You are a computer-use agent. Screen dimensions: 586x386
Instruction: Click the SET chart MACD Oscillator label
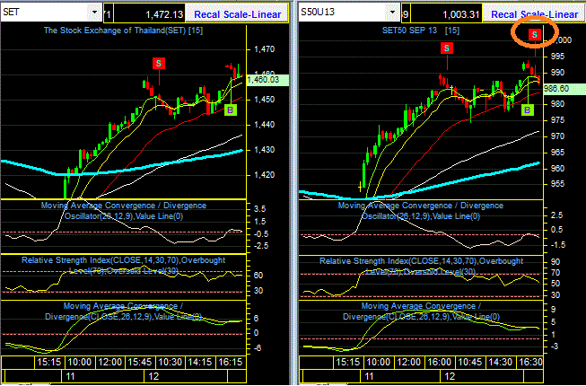point(124,211)
